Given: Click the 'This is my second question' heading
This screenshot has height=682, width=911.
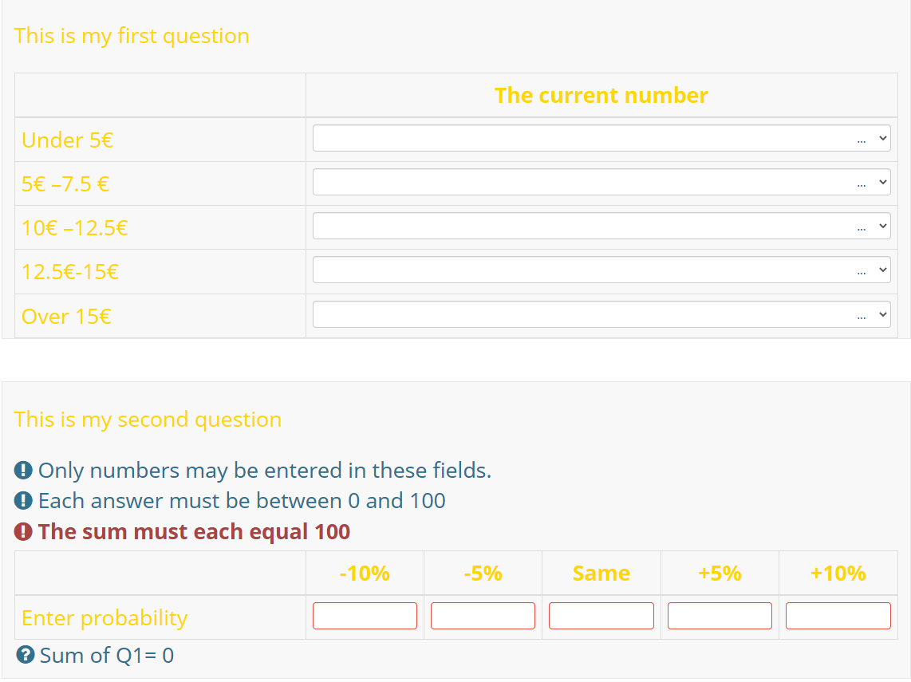Looking at the screenshot, I should (x=148, y=420).
